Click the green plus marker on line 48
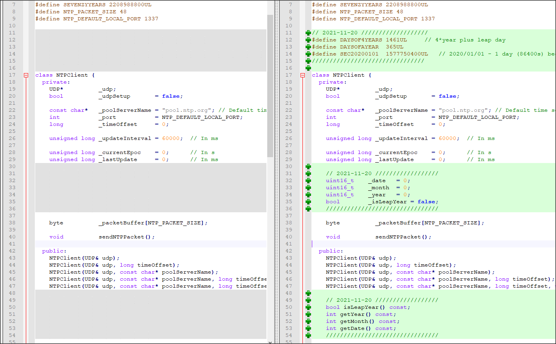The height and width of the screenshot is (344, 556). coord(308,293)
